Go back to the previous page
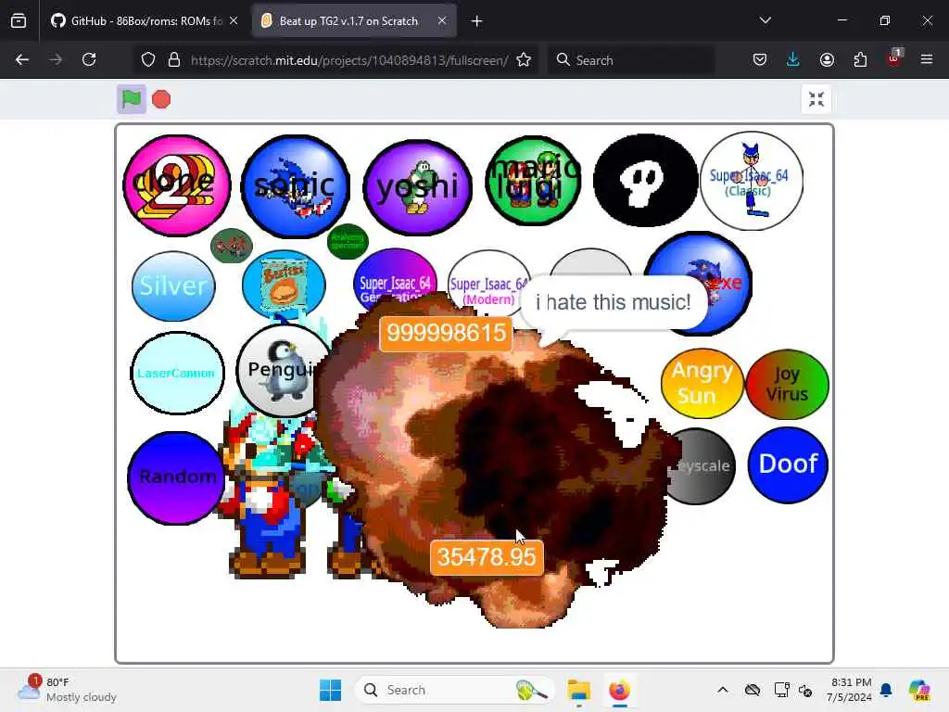This screenshot has width=949, height=712. tap(22, 59)
